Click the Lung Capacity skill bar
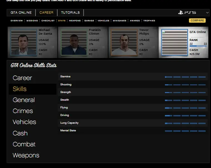Viewport: 211px width, 168px height. [x=185, y=123]
